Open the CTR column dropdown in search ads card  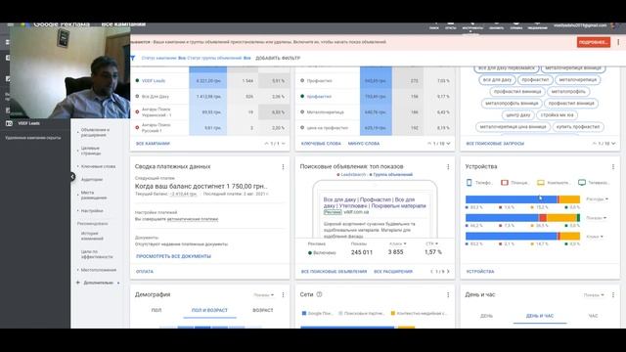coord(431,243)
